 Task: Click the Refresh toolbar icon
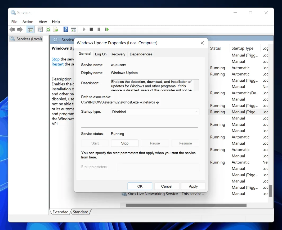(x=48, y=29)
